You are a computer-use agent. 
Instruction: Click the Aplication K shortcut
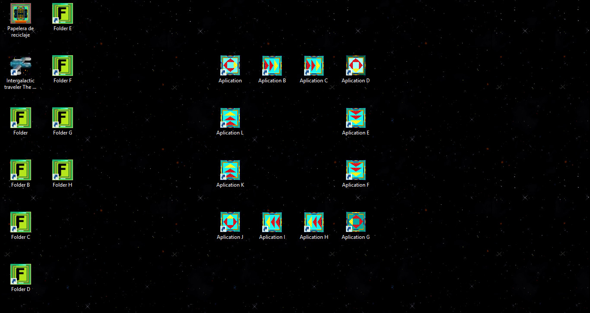[230, 170]
